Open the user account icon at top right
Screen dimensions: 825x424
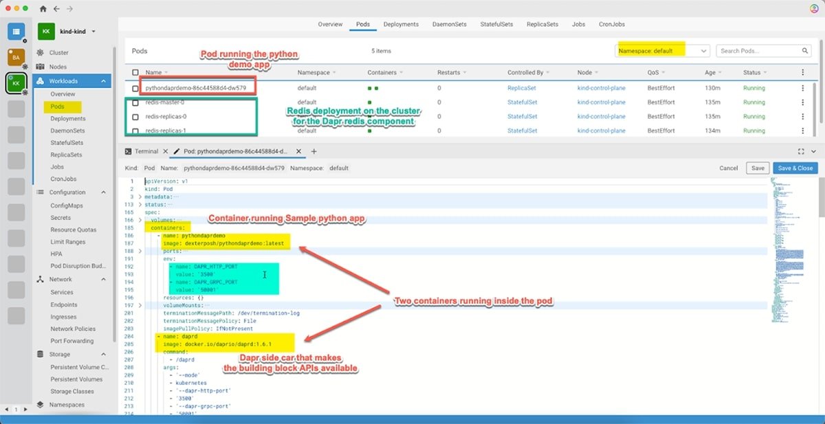(814, 9)
